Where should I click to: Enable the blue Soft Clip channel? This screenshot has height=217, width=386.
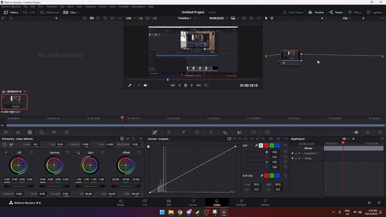[x=277, y=175]
